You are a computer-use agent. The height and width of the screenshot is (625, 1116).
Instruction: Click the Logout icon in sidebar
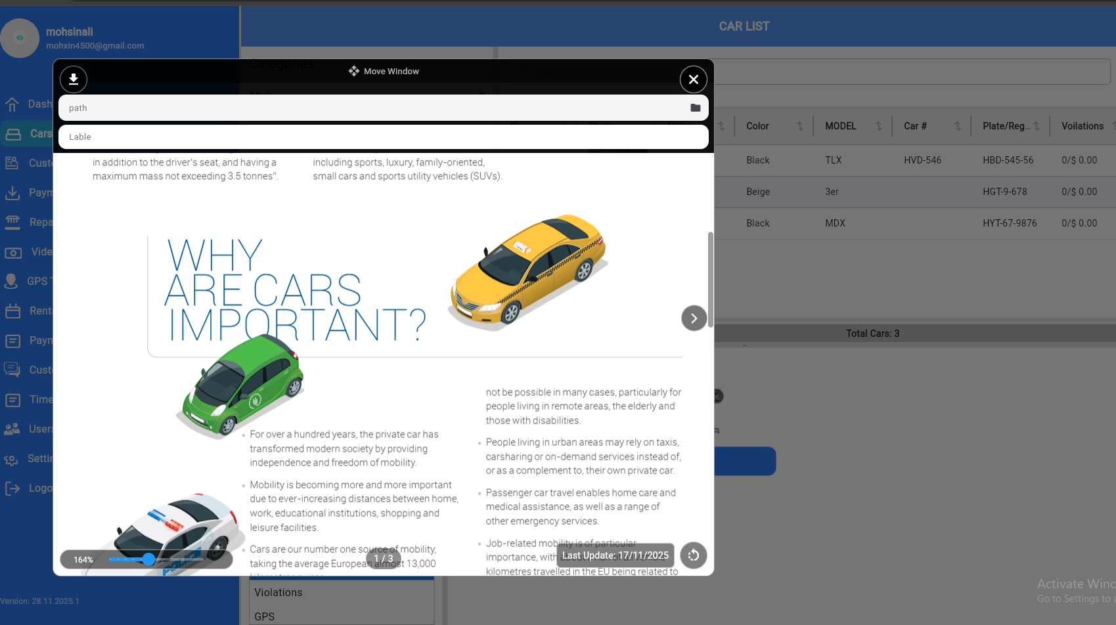pyautogui.click(x=12, y=488)
